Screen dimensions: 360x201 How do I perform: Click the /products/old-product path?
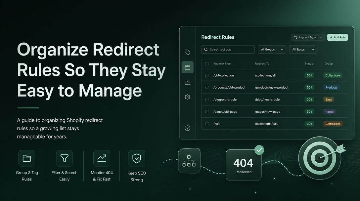tap(229, 87)
